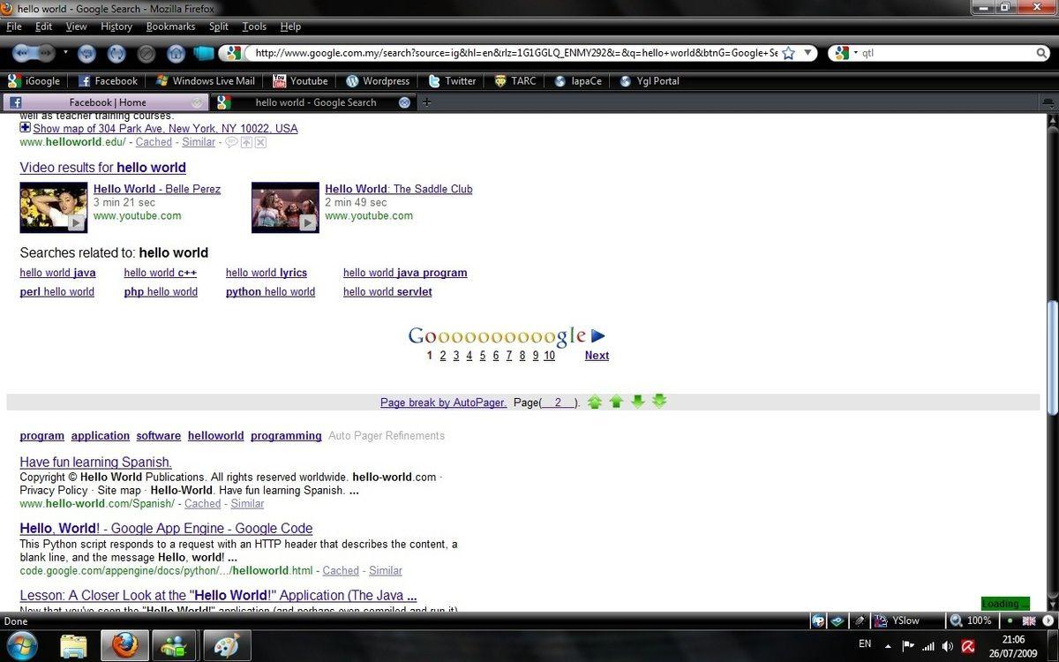Close the hello world Google Search tab
The image size is (1059, 662).
tap(404, 102)
